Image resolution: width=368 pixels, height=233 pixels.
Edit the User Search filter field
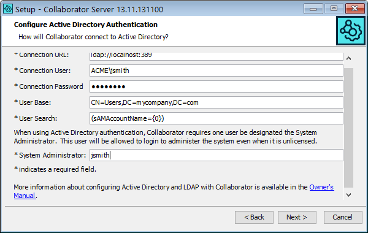pos(216,118)
